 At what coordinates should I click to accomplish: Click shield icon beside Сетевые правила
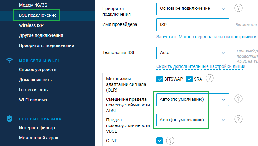coord(9,119)
